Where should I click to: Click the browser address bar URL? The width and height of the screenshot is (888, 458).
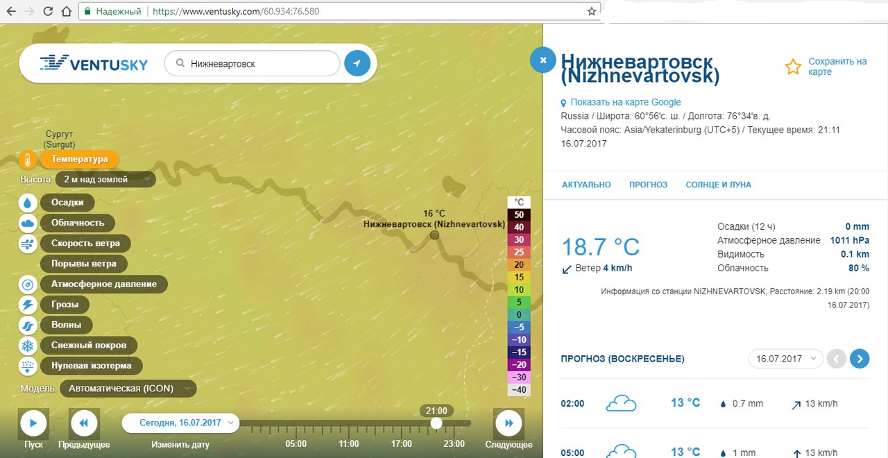237,12
